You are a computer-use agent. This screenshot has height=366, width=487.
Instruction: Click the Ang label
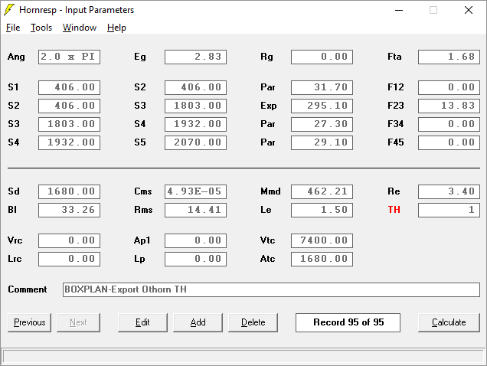click(16, 57)
